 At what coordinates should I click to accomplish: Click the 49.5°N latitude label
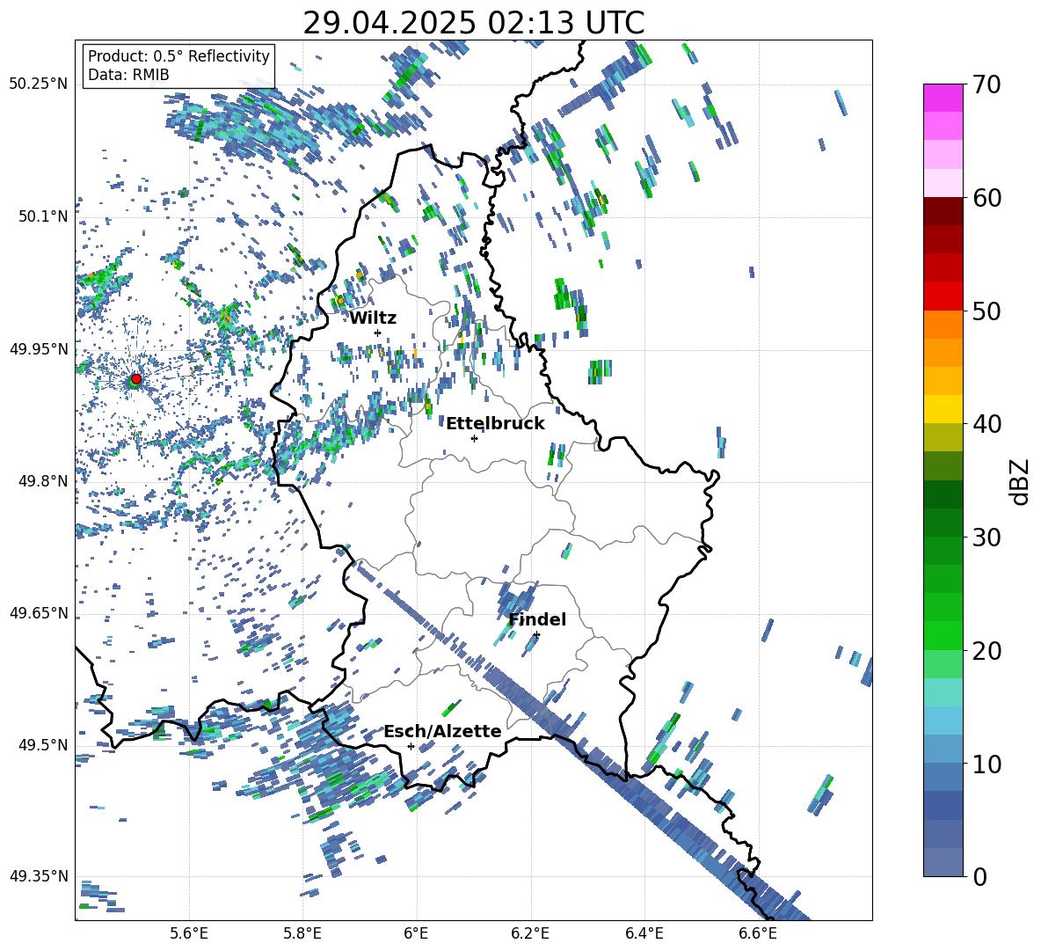[44, 744]
